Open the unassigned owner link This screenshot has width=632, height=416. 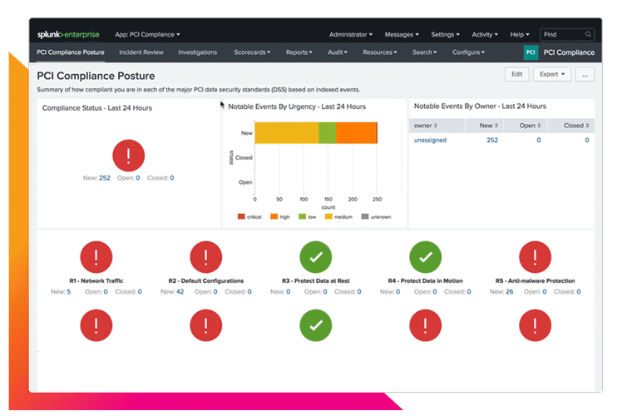tap(430, 141)
